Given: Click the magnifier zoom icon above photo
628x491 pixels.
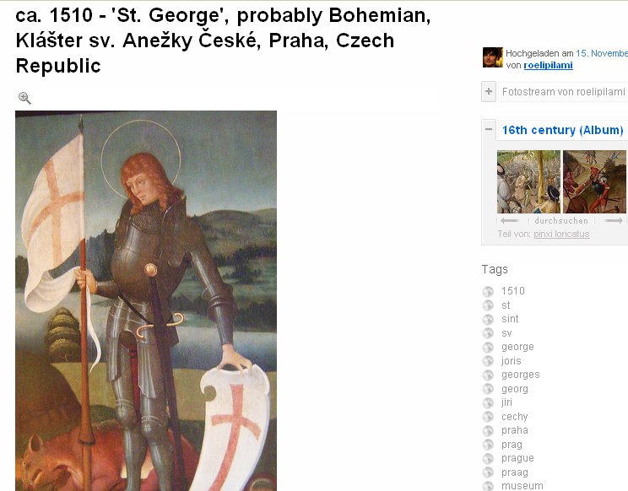Looking at the screenshot, I should (24, 98).
